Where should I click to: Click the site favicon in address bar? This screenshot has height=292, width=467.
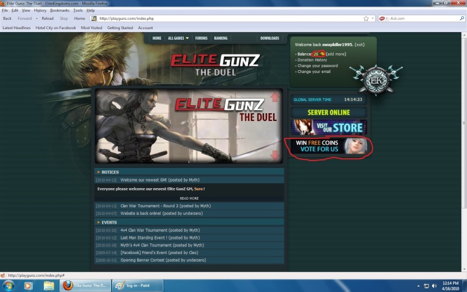click(x=94, y=19)
